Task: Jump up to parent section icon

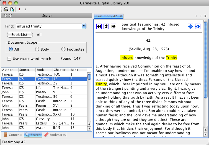Action: pyautogui.click(x=106, y=26)
